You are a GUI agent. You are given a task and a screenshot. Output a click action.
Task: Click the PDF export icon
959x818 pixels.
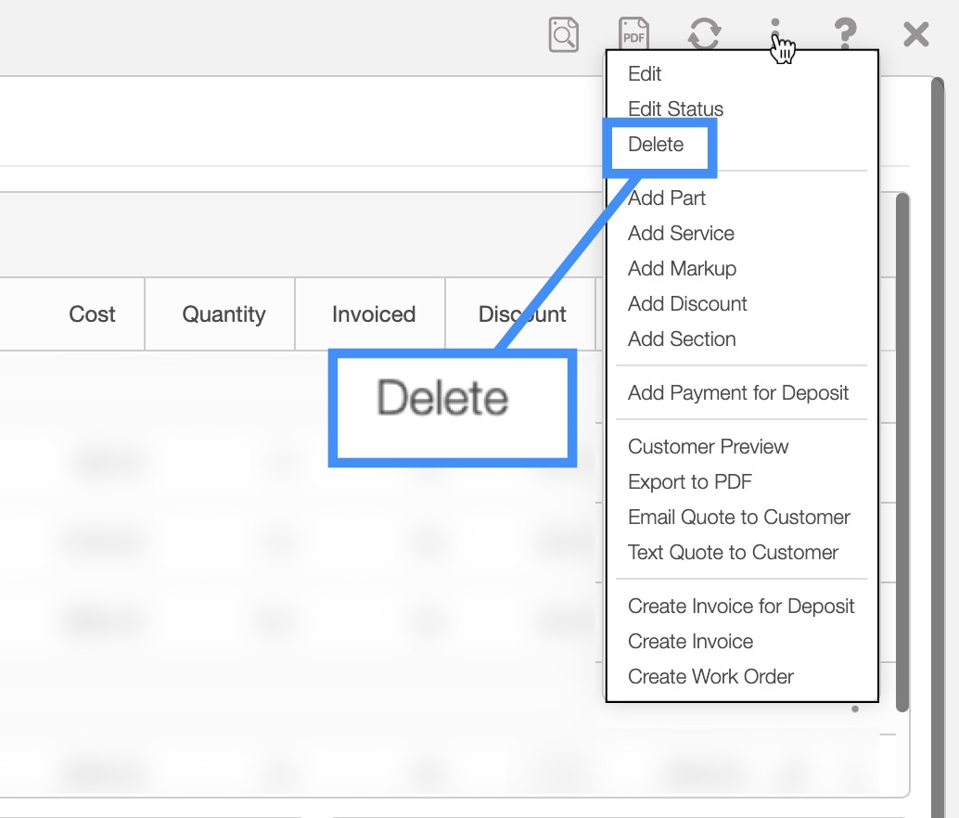(634, 35)
